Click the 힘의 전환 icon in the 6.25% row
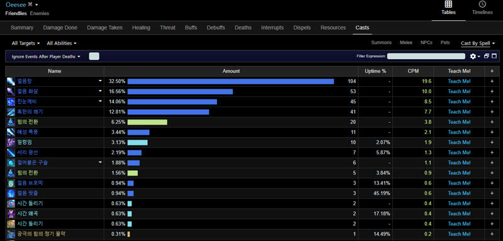The height and width of the screenshot is (241, 503). (x=11, y=122)
